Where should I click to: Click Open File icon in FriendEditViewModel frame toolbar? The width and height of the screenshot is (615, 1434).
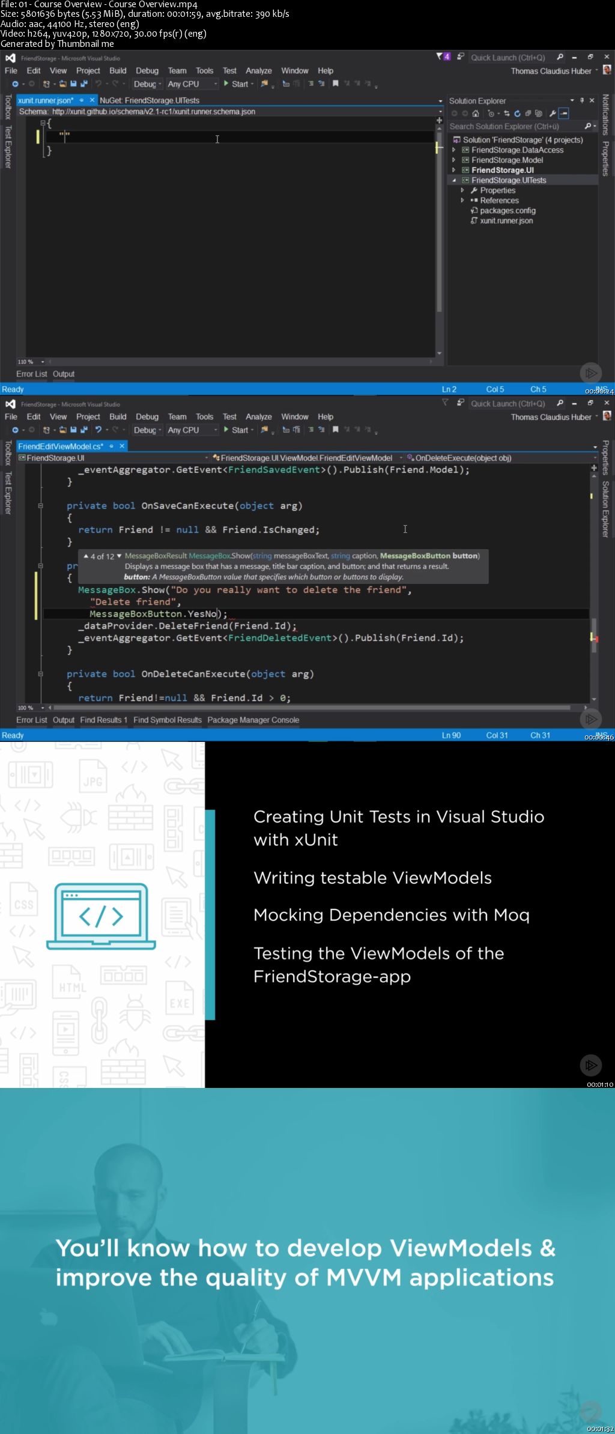point(62,430)
